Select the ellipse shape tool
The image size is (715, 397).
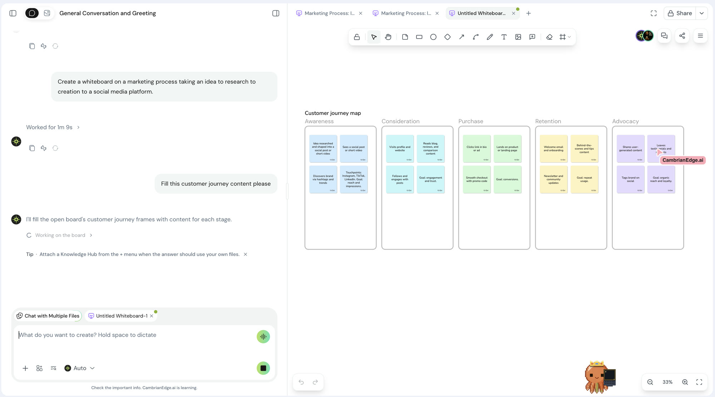pos(433,37)
